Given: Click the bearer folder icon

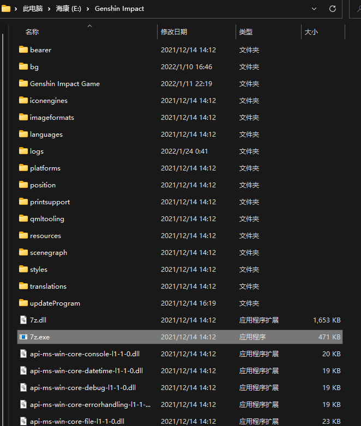Looking at the screenshot, I should (23, 50).
